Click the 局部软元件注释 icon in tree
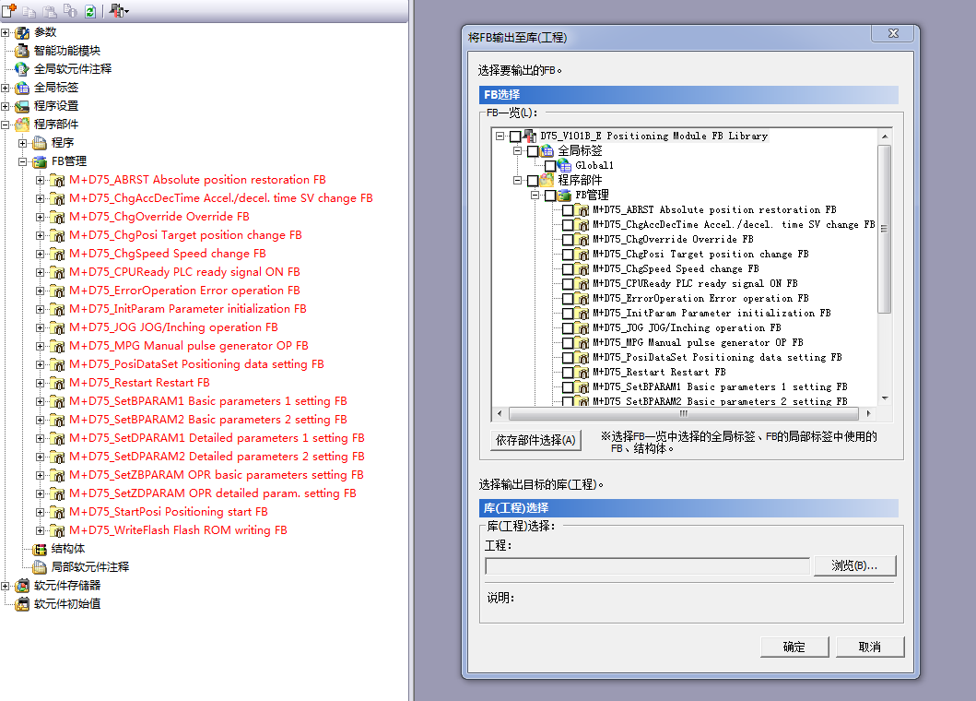This screenshot has height=701, width=976. pos(40,567)
